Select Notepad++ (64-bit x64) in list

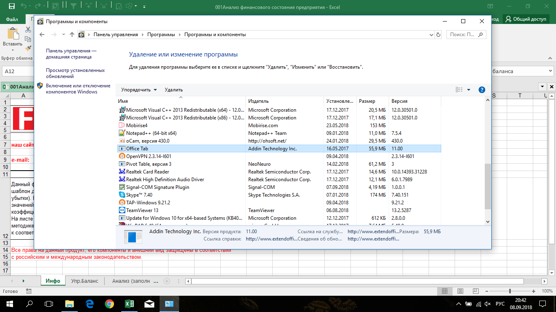coord(151,133)
